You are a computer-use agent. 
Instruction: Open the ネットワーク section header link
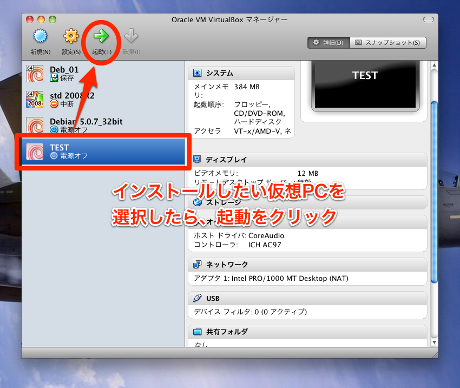point(227,265)
